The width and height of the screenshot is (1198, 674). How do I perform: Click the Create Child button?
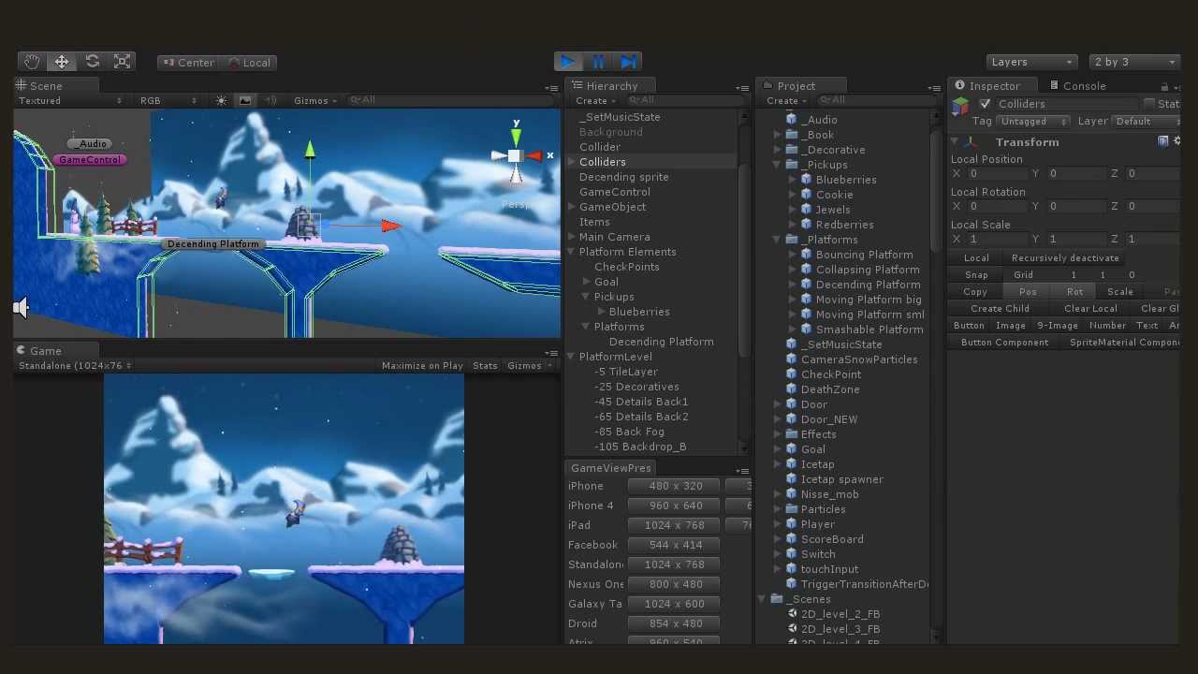pos(1000,308)
